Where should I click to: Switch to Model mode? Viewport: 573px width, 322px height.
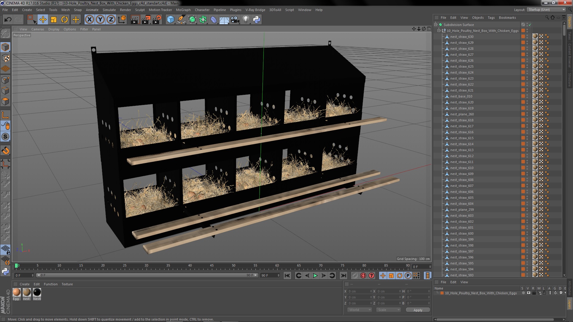(x=5, y=47)
